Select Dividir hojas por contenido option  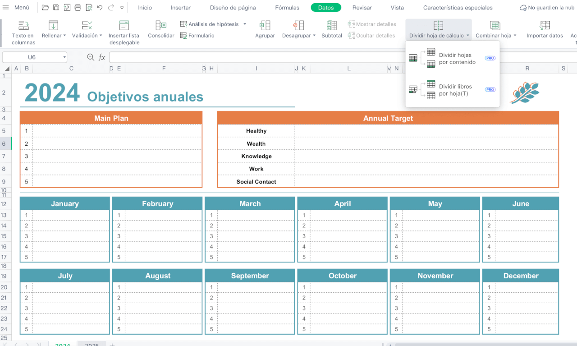click(x=457, y=59)
